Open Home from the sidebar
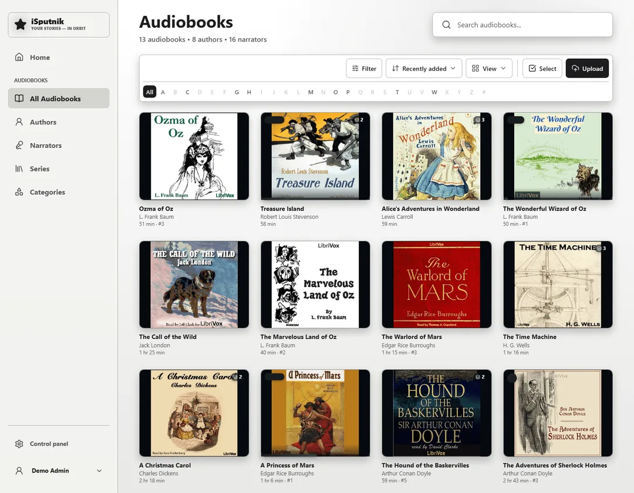 (x=59, y=58)
